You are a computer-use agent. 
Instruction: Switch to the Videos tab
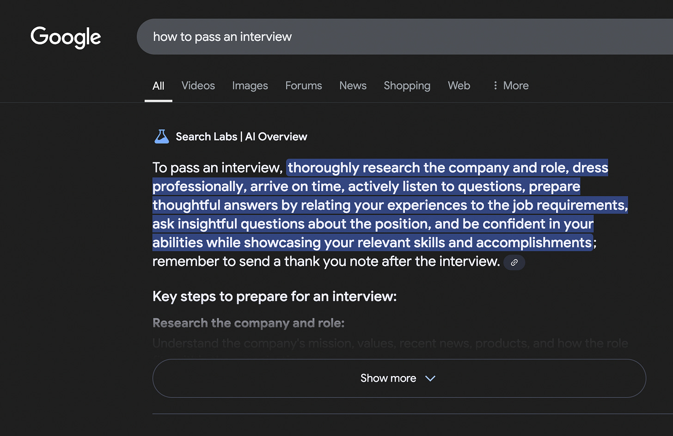198,86
